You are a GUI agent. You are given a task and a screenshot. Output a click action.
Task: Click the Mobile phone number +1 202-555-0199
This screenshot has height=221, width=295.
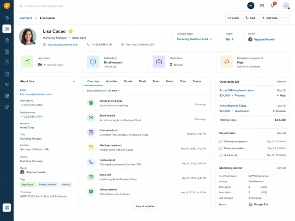pos(31,117)
